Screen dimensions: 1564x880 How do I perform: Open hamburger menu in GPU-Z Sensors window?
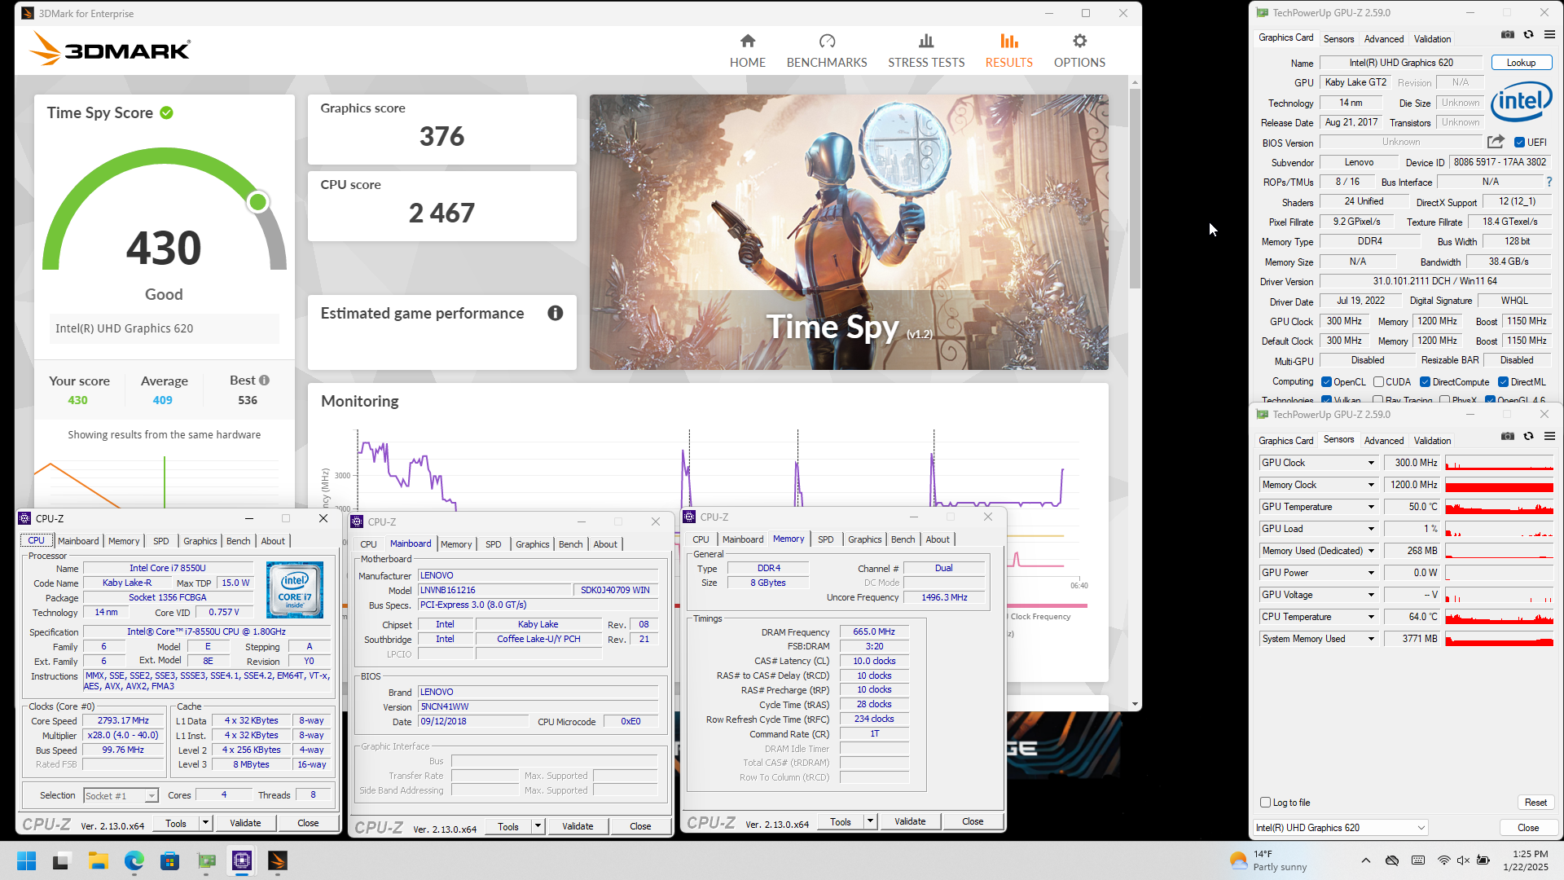[1549, 436]
